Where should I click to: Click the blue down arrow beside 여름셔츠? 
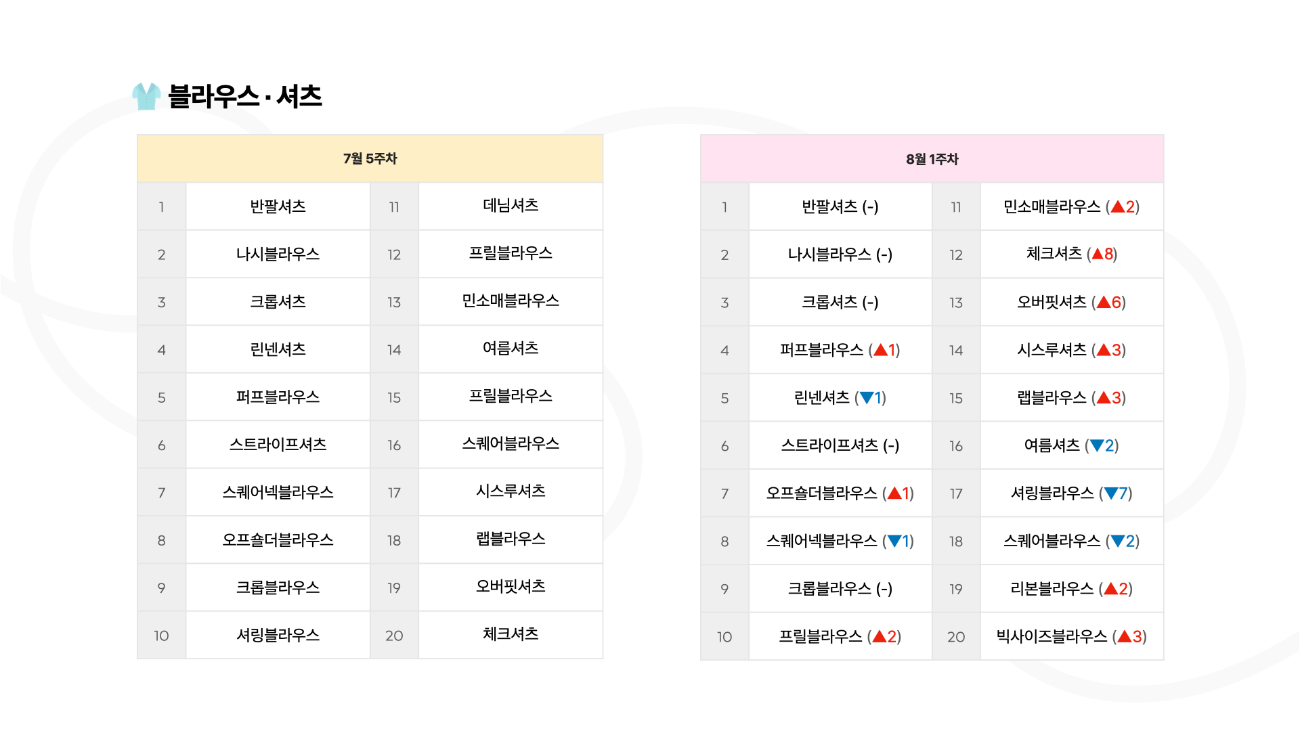[x=1098, y=445]
